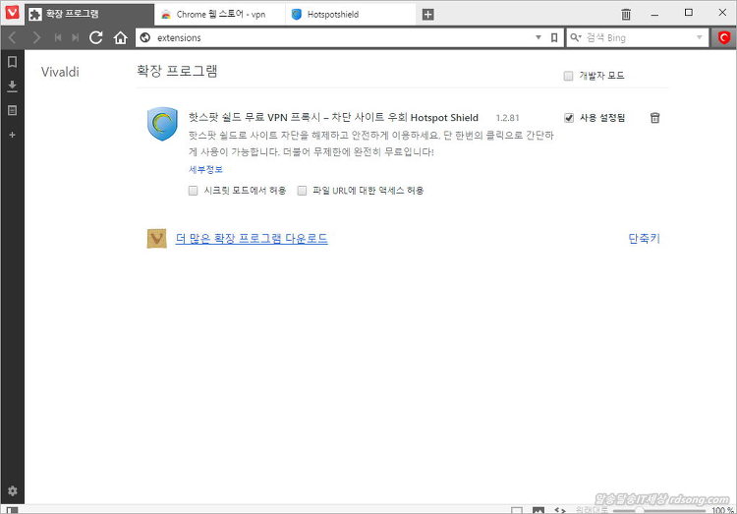
Task: Open the search engine selector dropdown
Action: tap(576, 37)
